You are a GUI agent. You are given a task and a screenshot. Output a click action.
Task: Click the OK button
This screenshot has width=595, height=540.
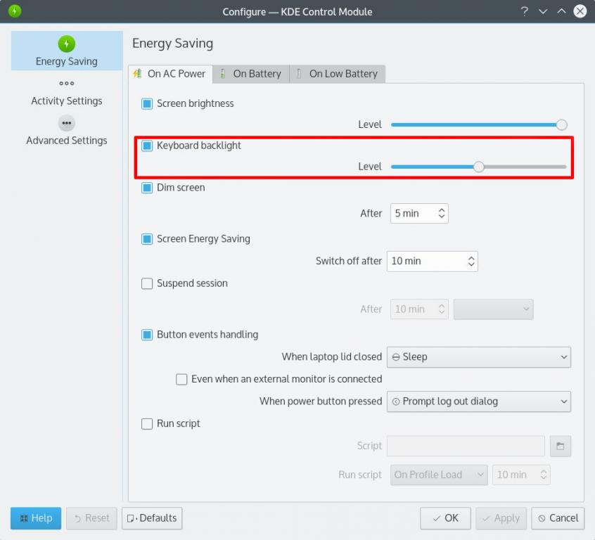[445, 518]
